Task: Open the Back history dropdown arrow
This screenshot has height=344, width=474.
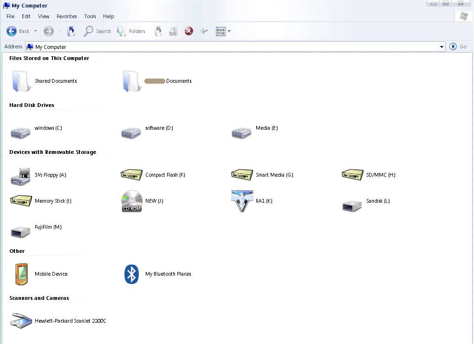Action: click(x=35, y=31)
